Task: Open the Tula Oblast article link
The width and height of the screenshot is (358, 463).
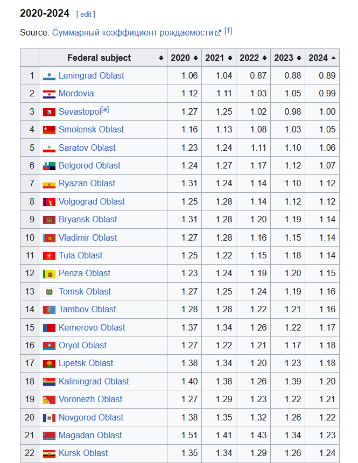Action: click(80, 255)
